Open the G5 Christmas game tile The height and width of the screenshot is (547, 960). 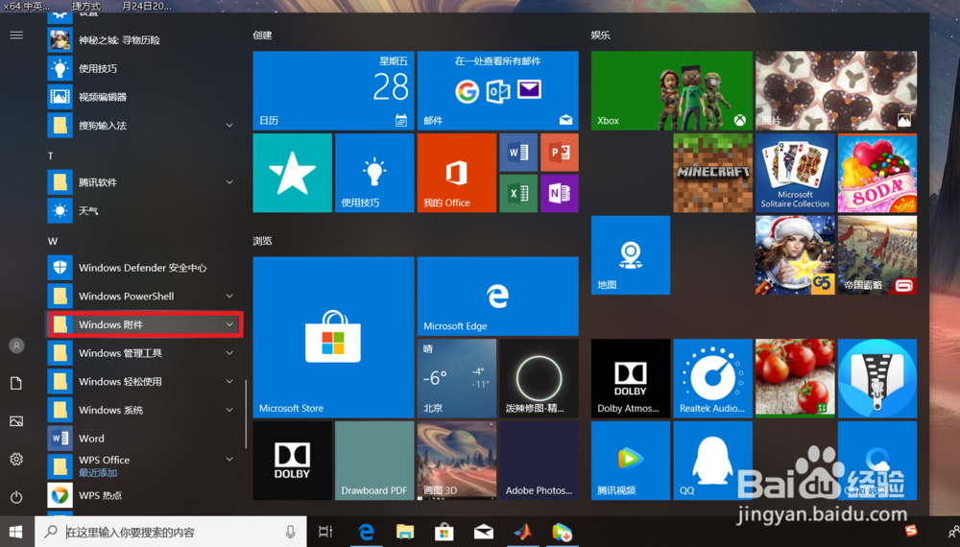point(795,255)
